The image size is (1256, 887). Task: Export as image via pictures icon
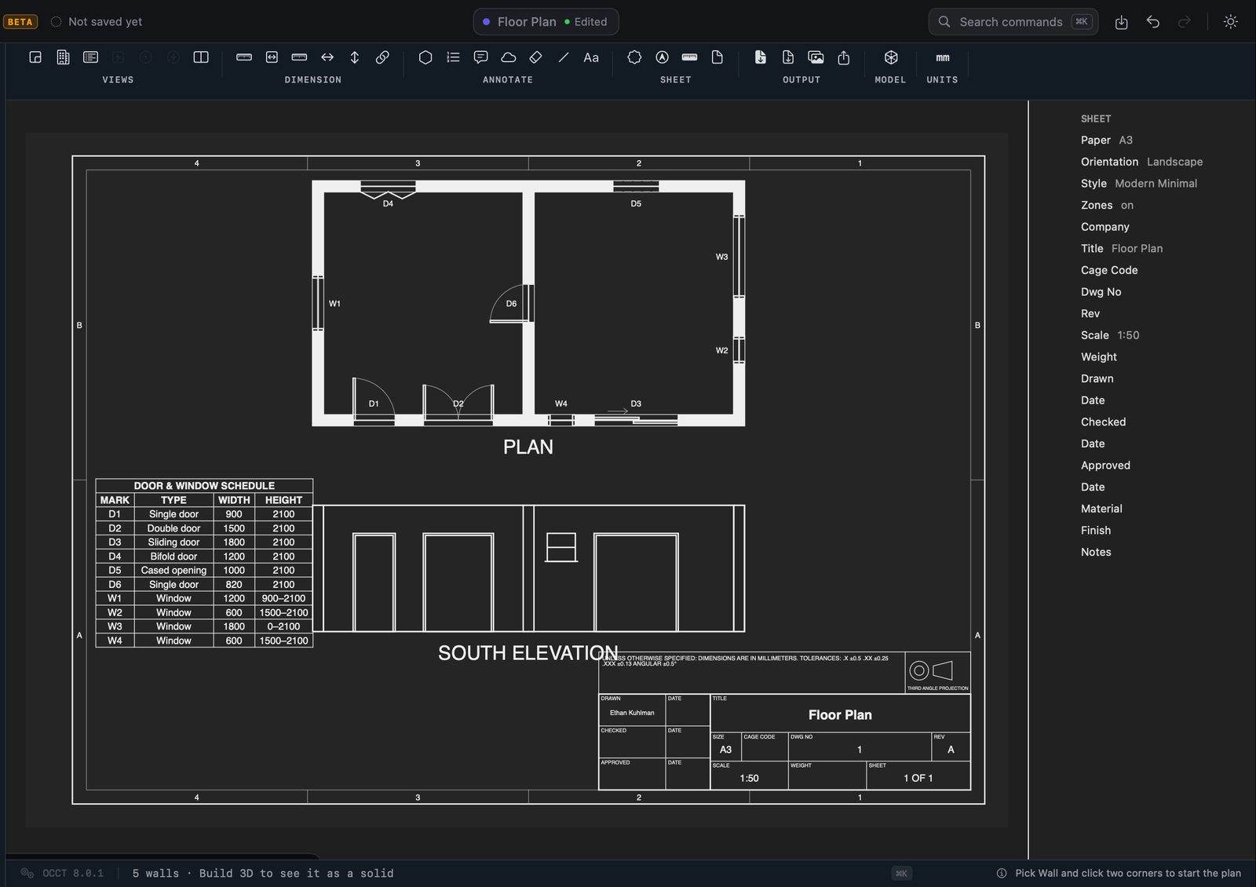pyautogui.click(x=816, y=57)
